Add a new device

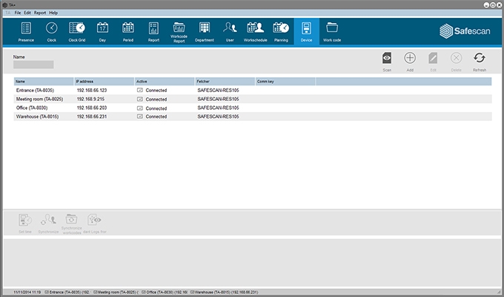409,60
